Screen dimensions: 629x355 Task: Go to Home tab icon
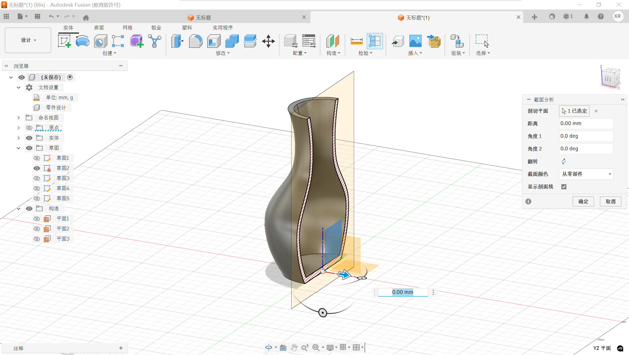[x=86, y=17]
